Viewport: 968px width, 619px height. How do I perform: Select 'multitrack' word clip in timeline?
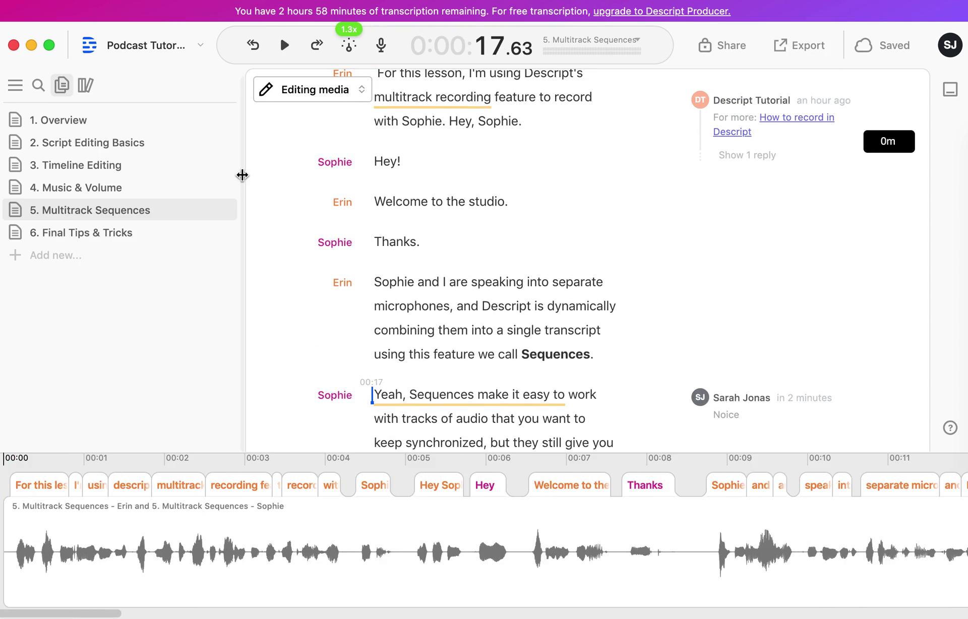178,485
